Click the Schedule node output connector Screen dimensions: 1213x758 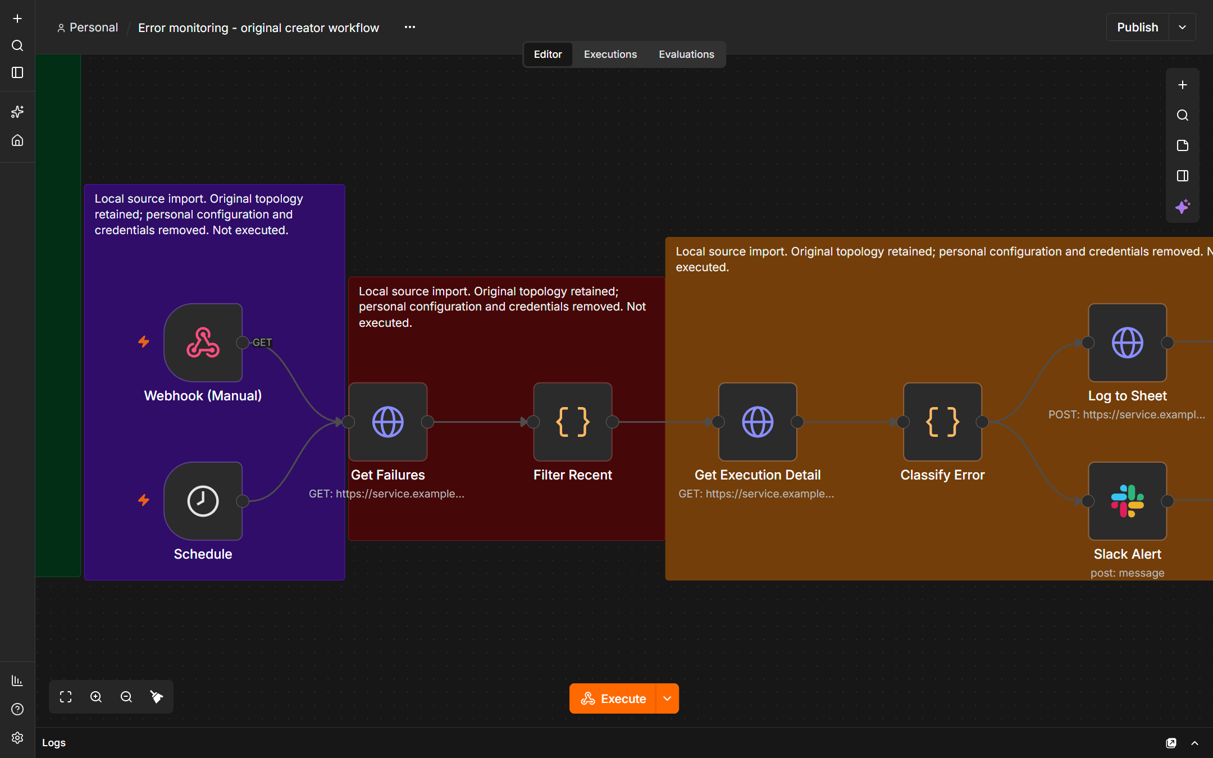point(243,501)
